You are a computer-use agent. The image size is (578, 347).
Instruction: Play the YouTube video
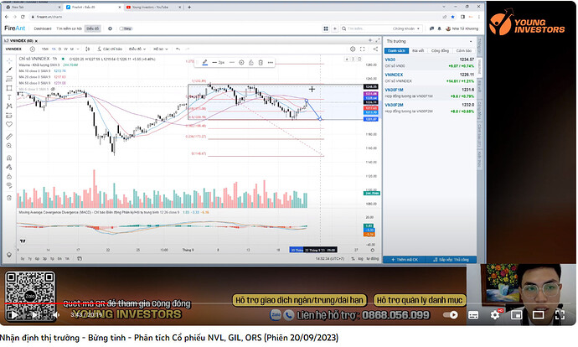pos(13,315)
